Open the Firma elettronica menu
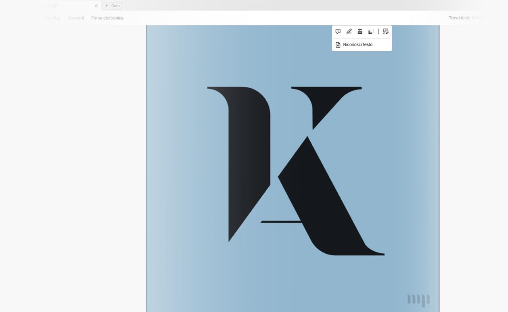Viewport: 508px width, 312px height. [107, 18]
